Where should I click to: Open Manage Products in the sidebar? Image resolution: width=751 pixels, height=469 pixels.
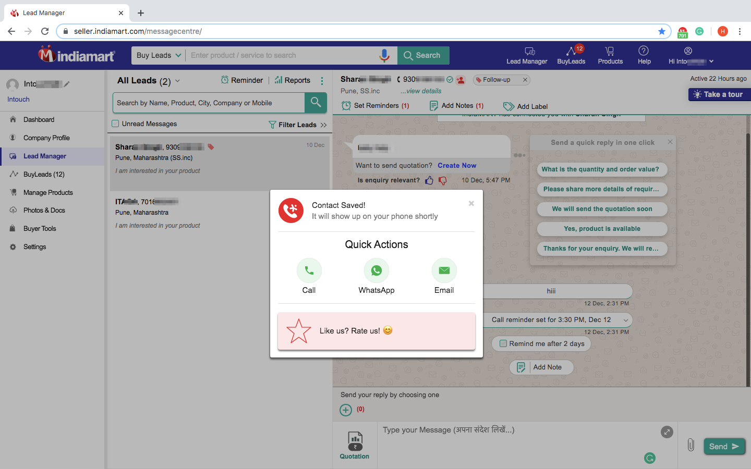48,193
